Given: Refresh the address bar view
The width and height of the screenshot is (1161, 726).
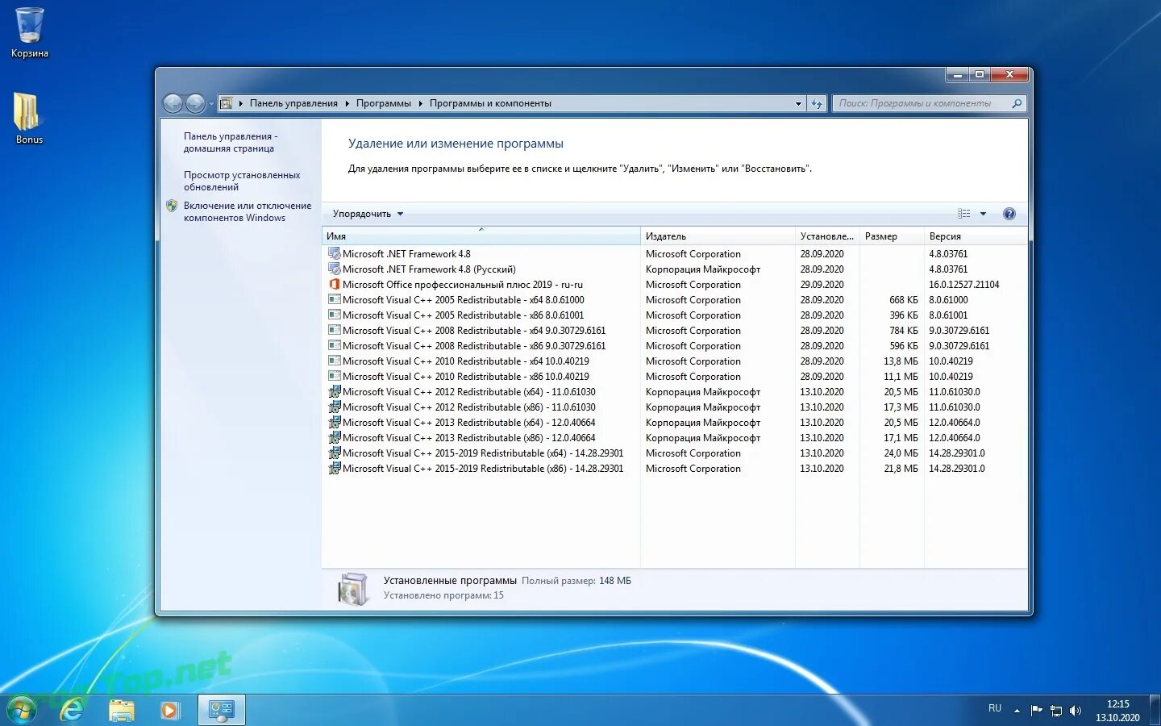Looking at the screenshot, I should (817, 103).
